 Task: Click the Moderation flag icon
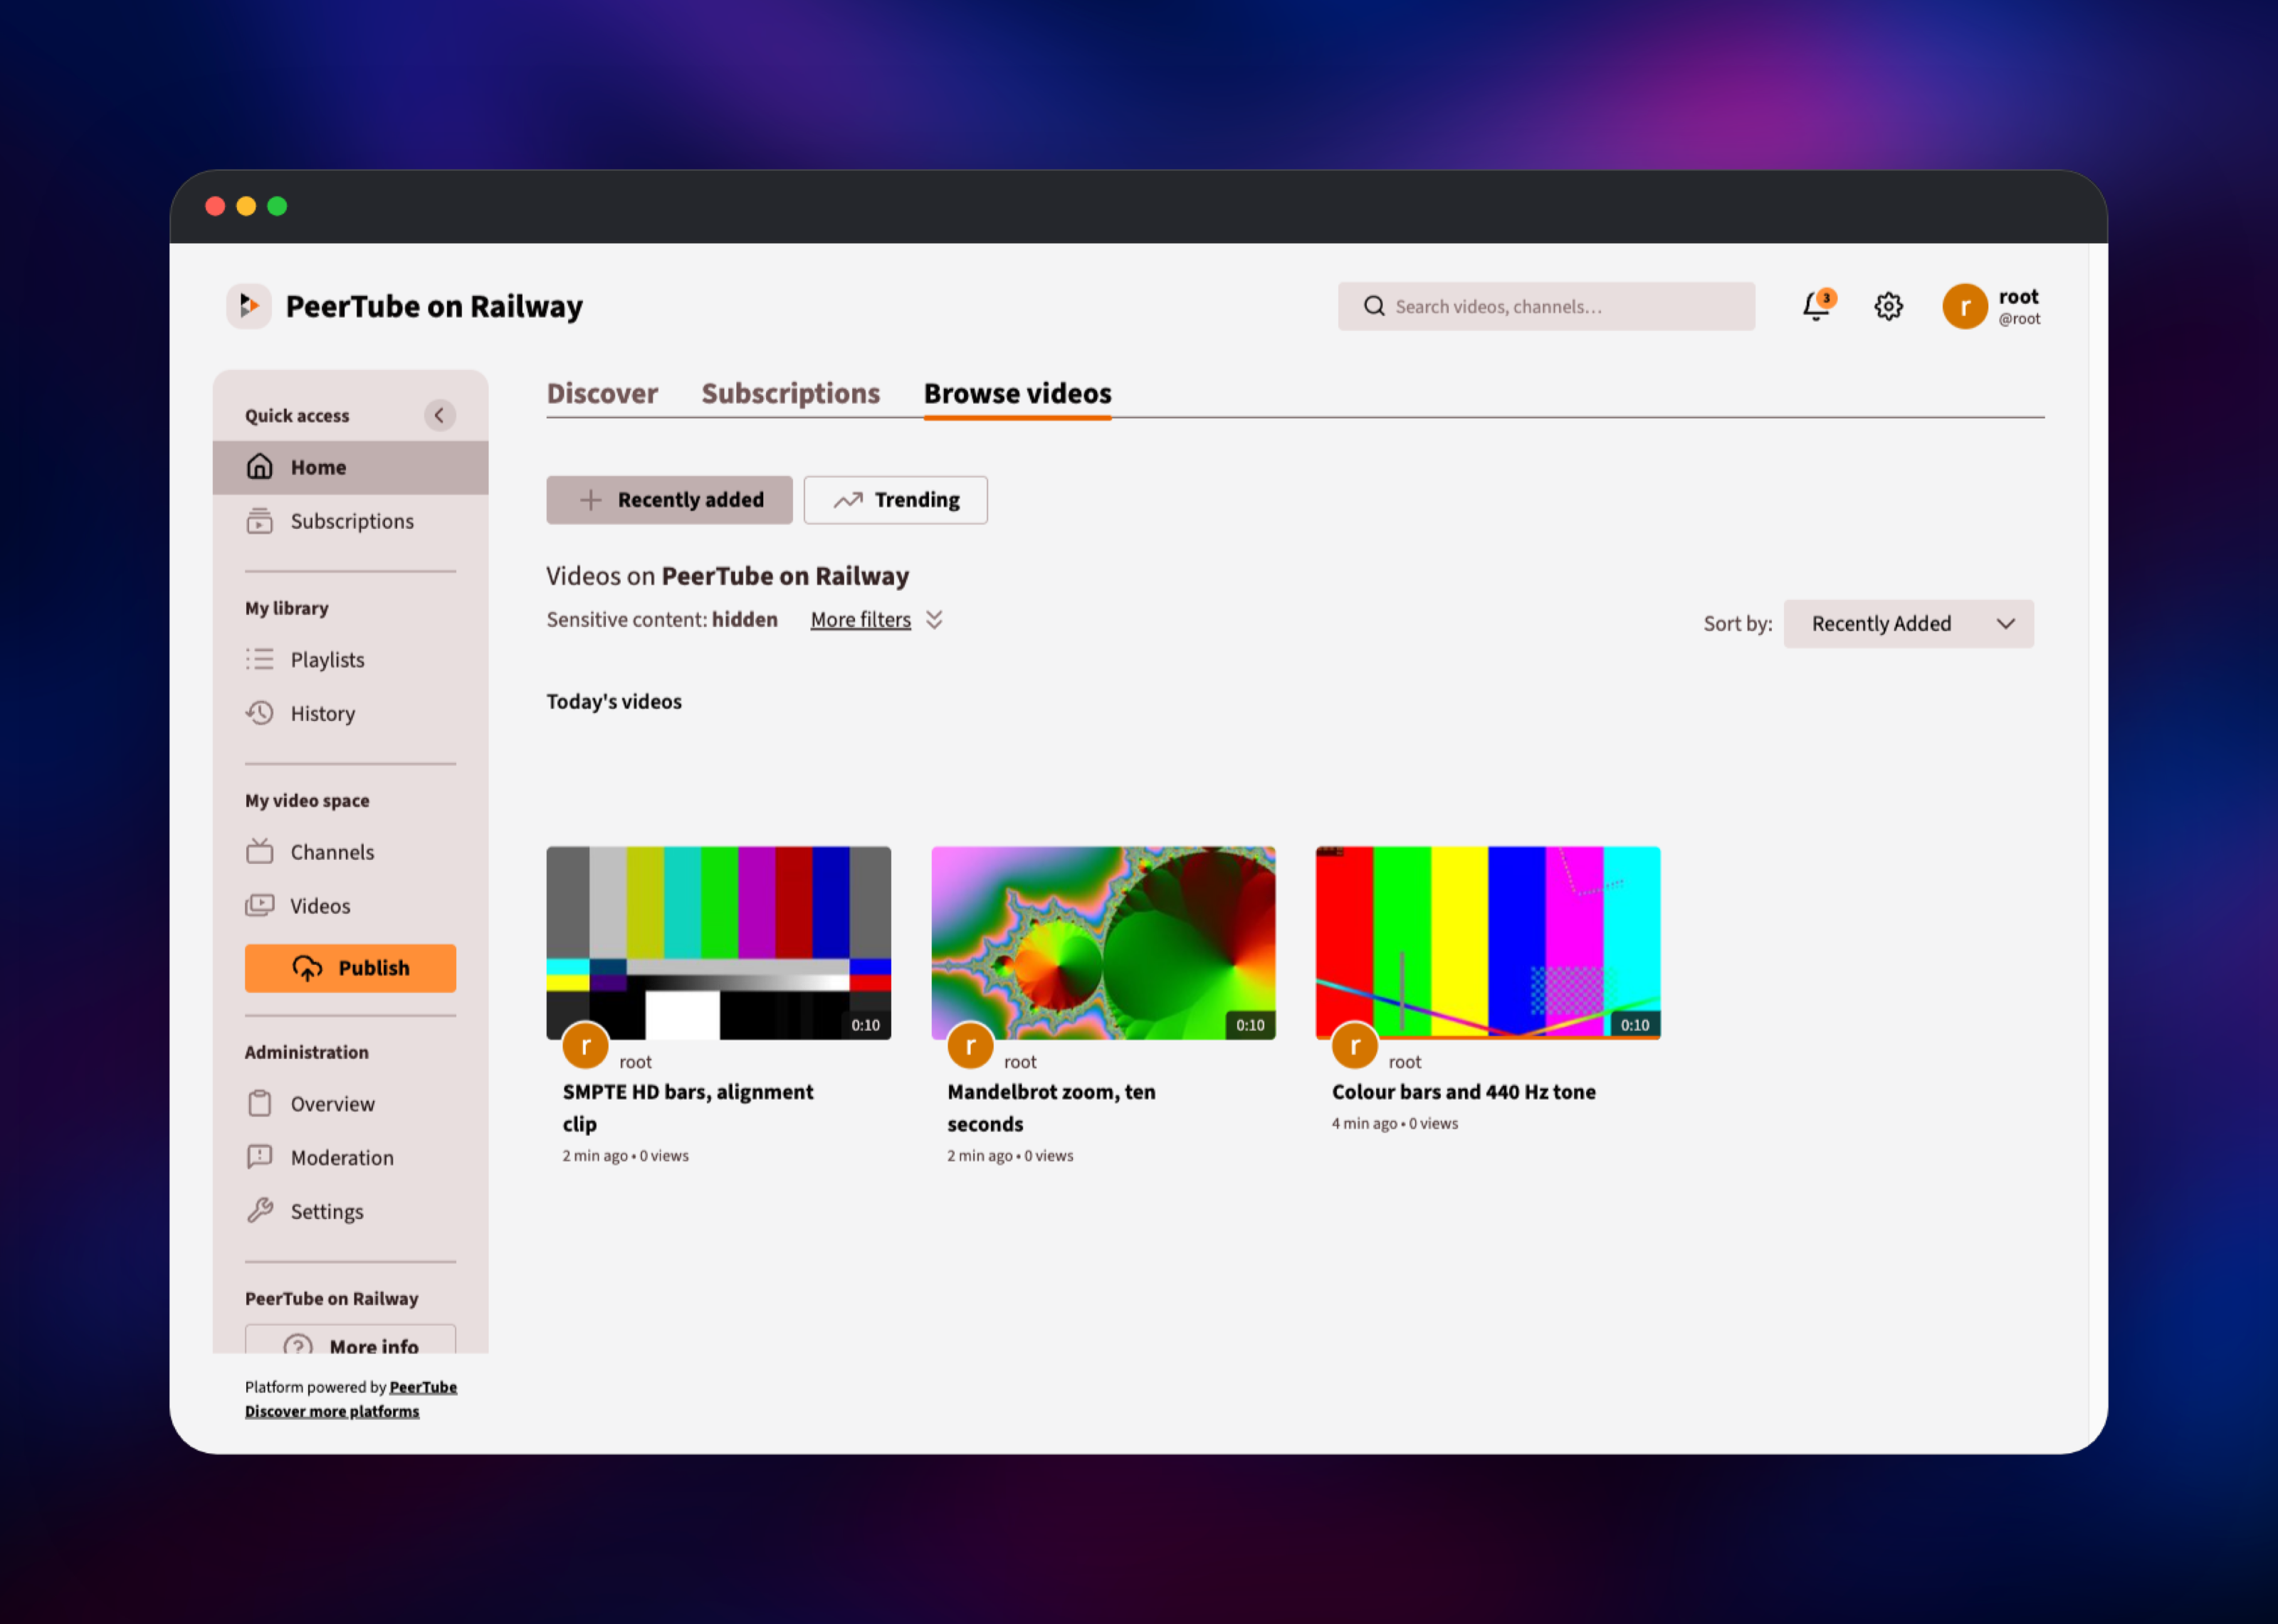[x=260, y=1157]
